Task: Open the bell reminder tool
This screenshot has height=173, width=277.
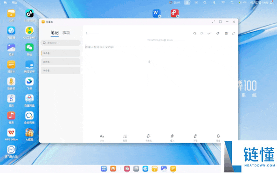Action: click(218, 138)
